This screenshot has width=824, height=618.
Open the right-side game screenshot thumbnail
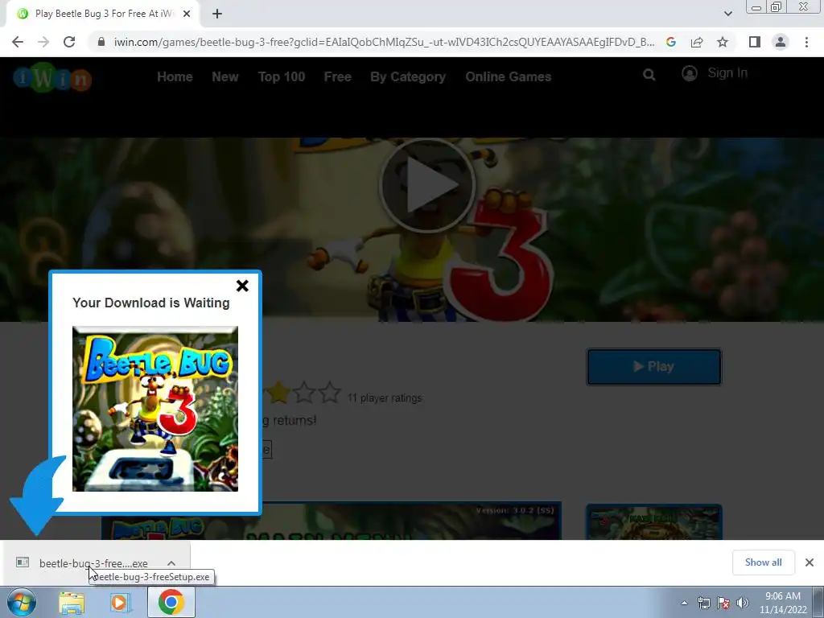click(x=653, y=521)
